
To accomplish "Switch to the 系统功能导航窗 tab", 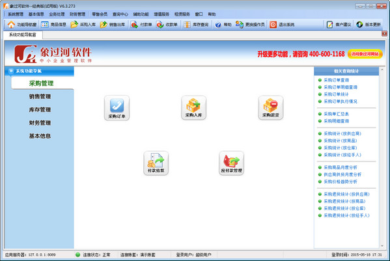I will (x=23, y=34).
